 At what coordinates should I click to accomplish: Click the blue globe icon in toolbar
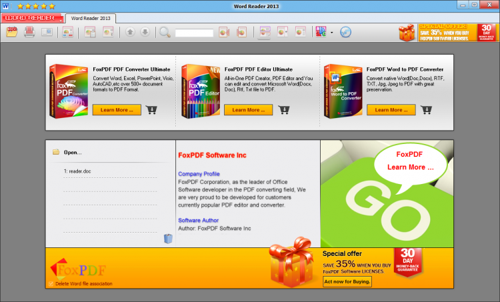click(x=345, y=32)
